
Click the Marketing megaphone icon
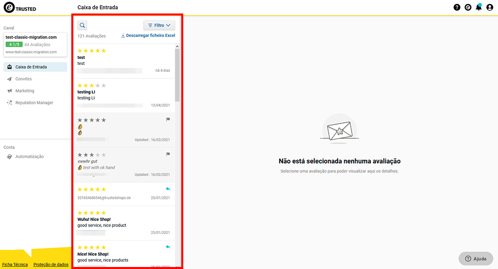pos(10,90)
